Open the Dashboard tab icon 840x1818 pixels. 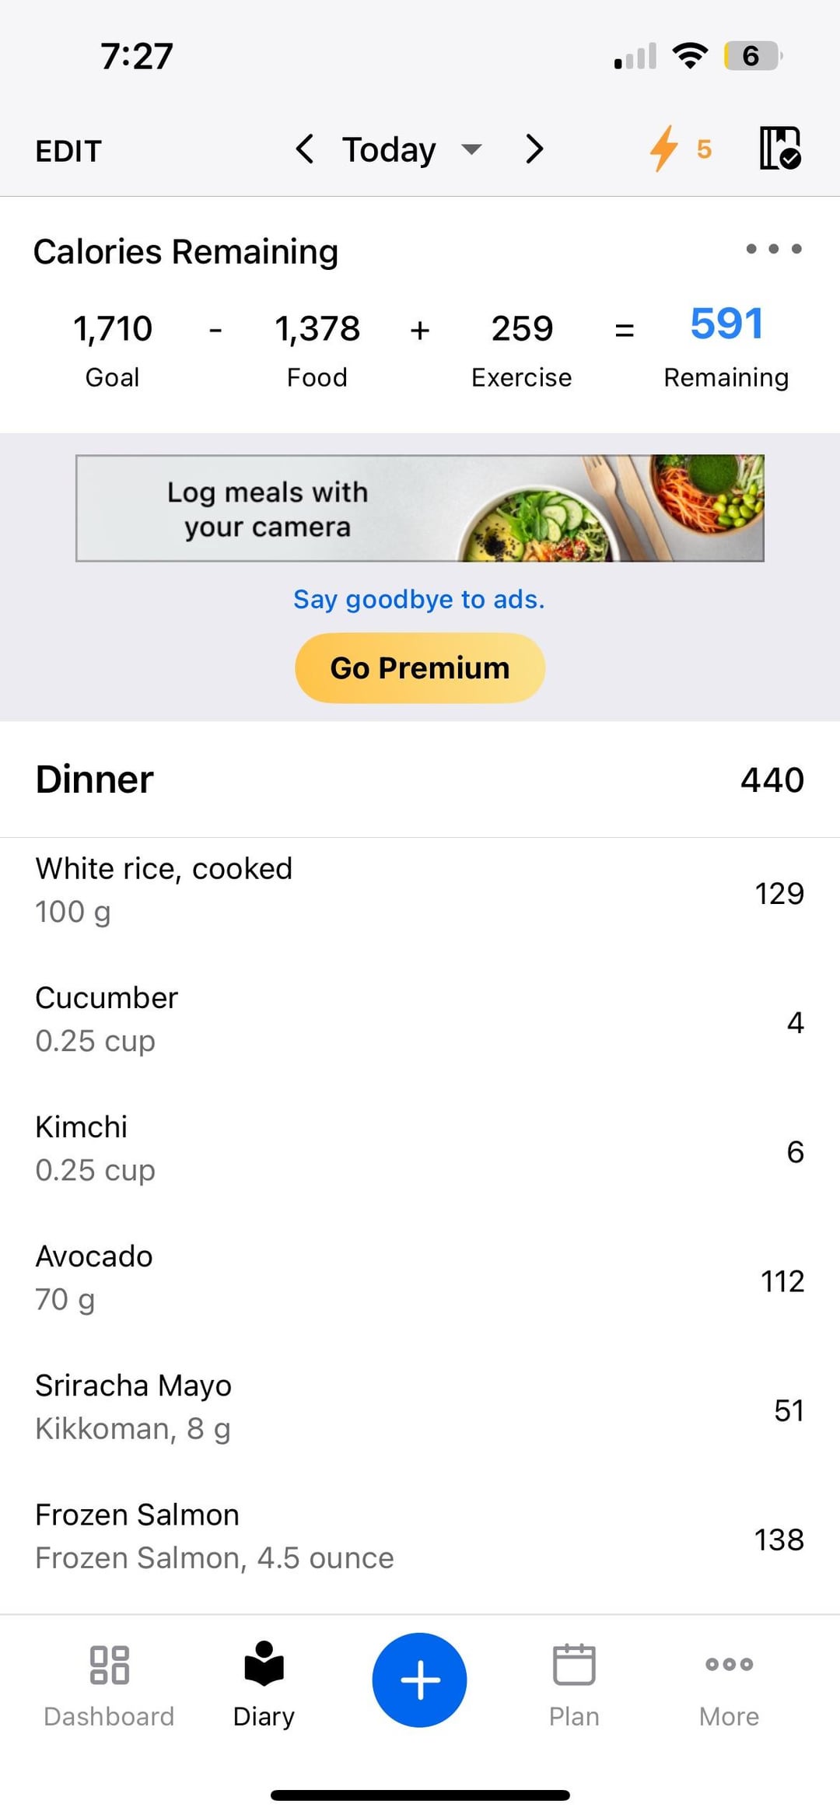click(x=109, y=1665)
